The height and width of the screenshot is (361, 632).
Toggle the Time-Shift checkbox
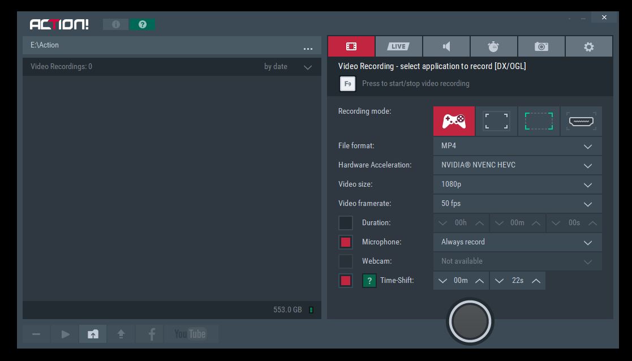346,281
